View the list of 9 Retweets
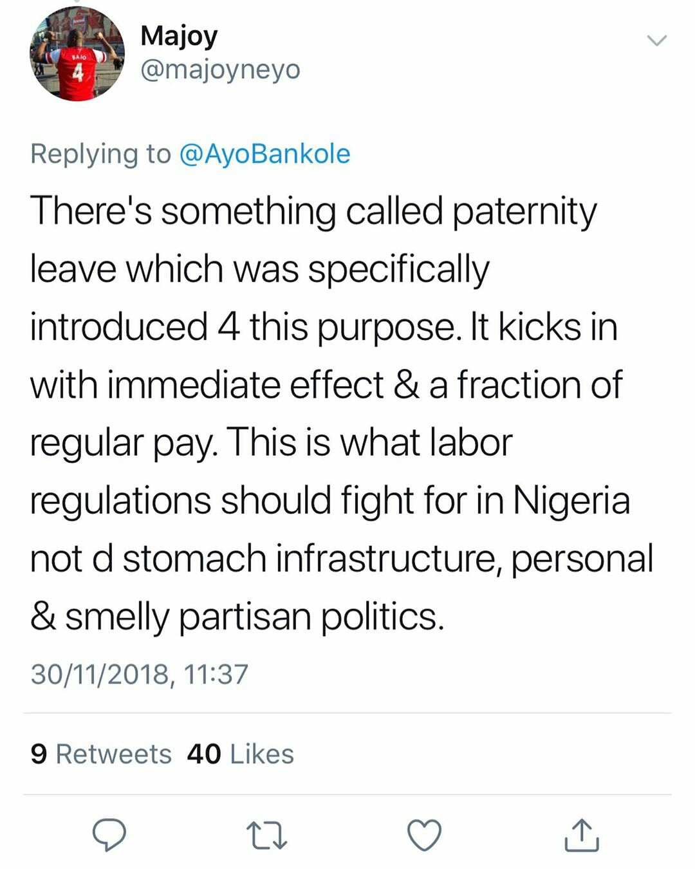The width and height of the screenshot is (695, 869). [x=101, y=754]
